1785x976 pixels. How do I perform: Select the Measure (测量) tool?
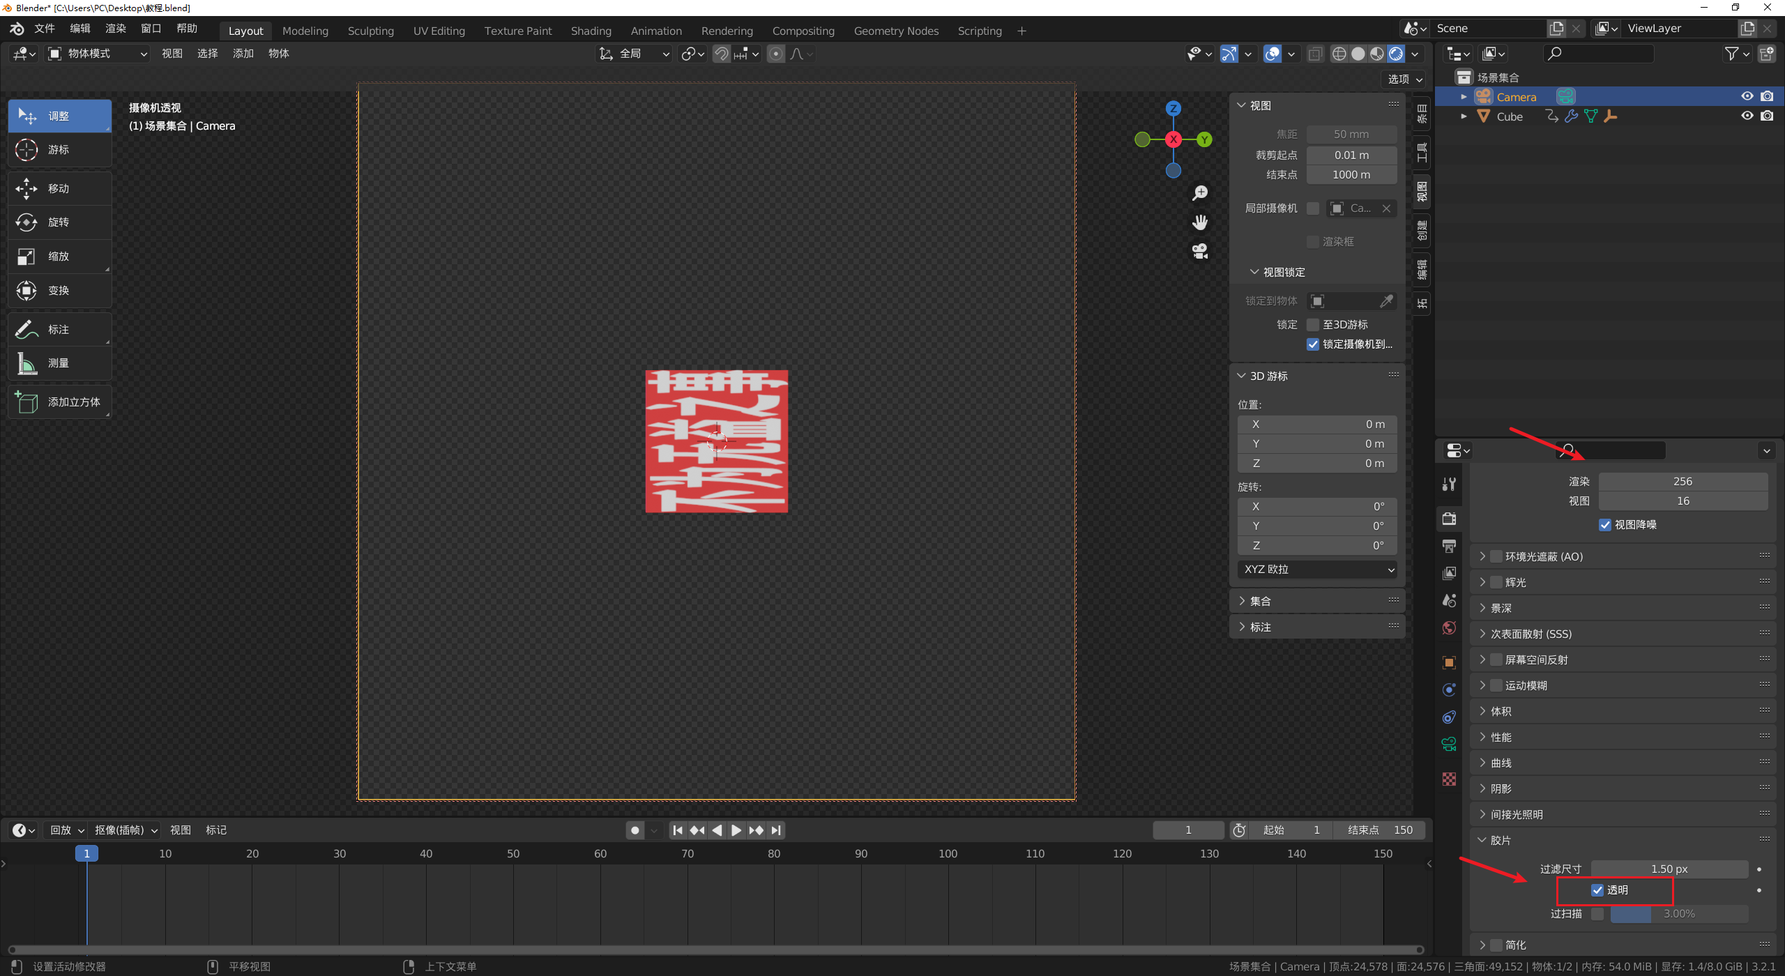[59, 363]
